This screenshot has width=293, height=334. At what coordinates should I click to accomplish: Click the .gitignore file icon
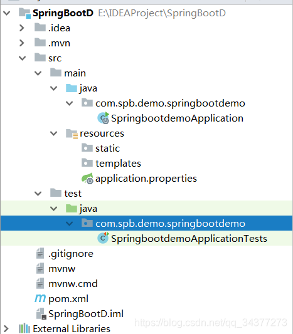click(x=40, y=253)
